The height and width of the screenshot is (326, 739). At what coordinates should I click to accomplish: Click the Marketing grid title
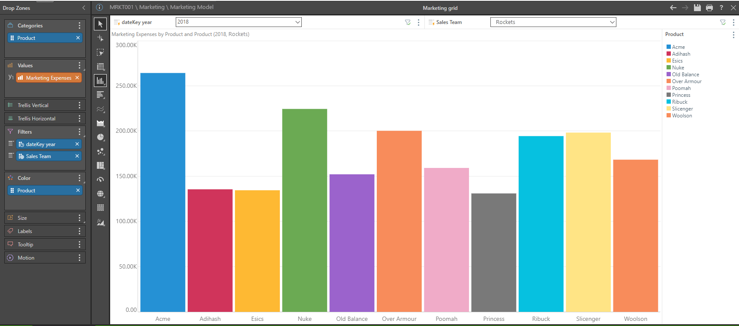[x=440, y=8]
